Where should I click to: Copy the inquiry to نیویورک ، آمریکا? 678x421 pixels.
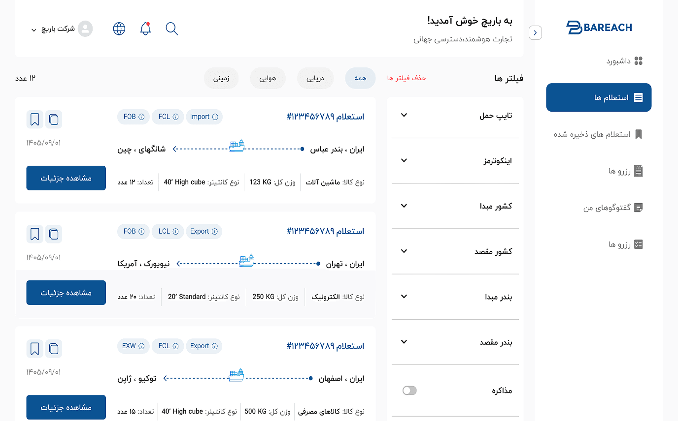tap(54, 234)
